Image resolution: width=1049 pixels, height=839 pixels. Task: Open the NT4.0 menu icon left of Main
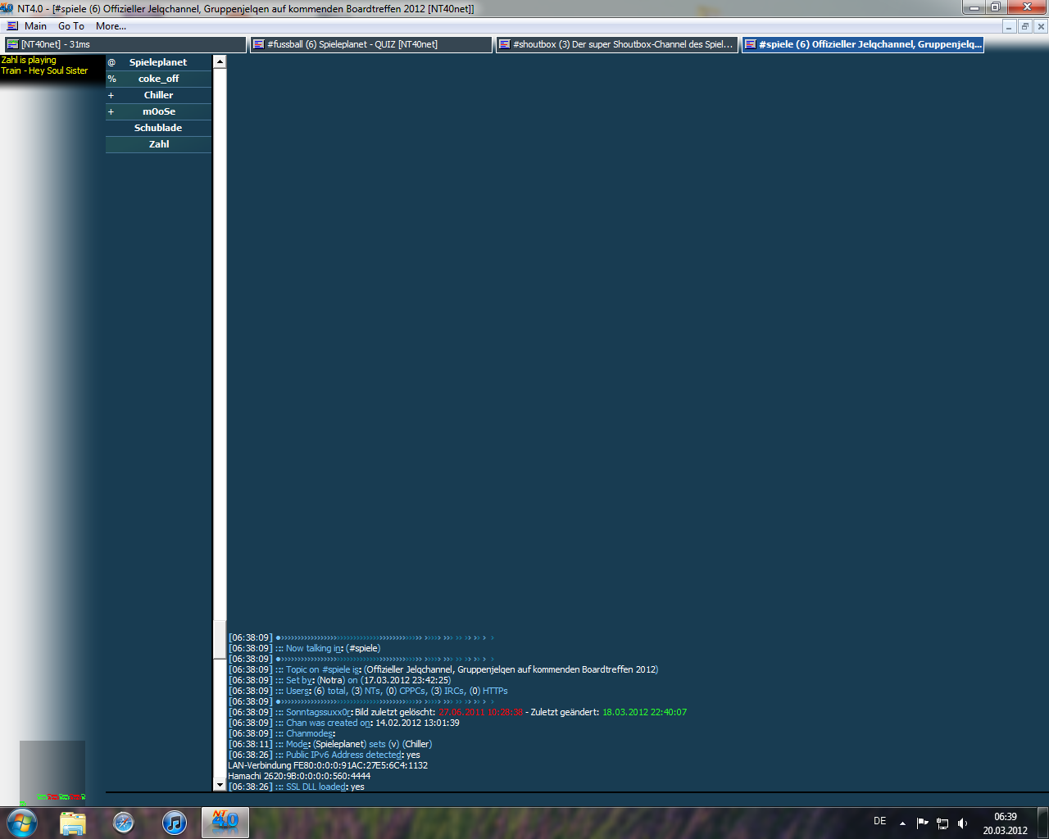pos(12,26)
